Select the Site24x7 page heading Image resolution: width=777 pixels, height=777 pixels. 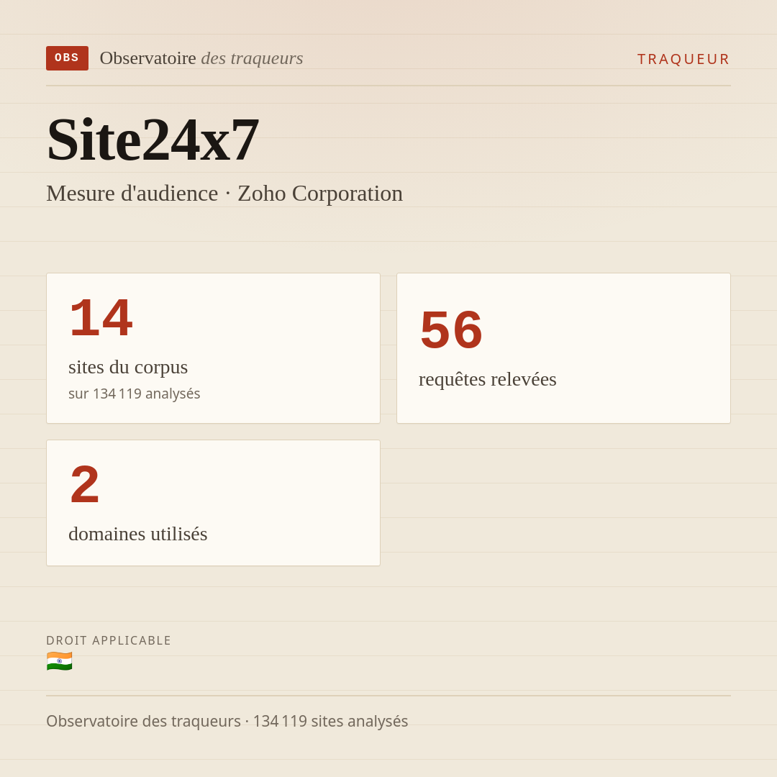pyautogui.click(x=153, y=140)
